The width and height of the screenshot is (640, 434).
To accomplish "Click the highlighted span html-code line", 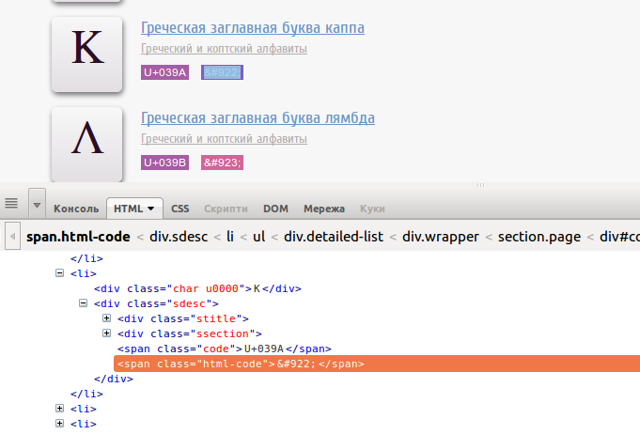I will 377,364.
